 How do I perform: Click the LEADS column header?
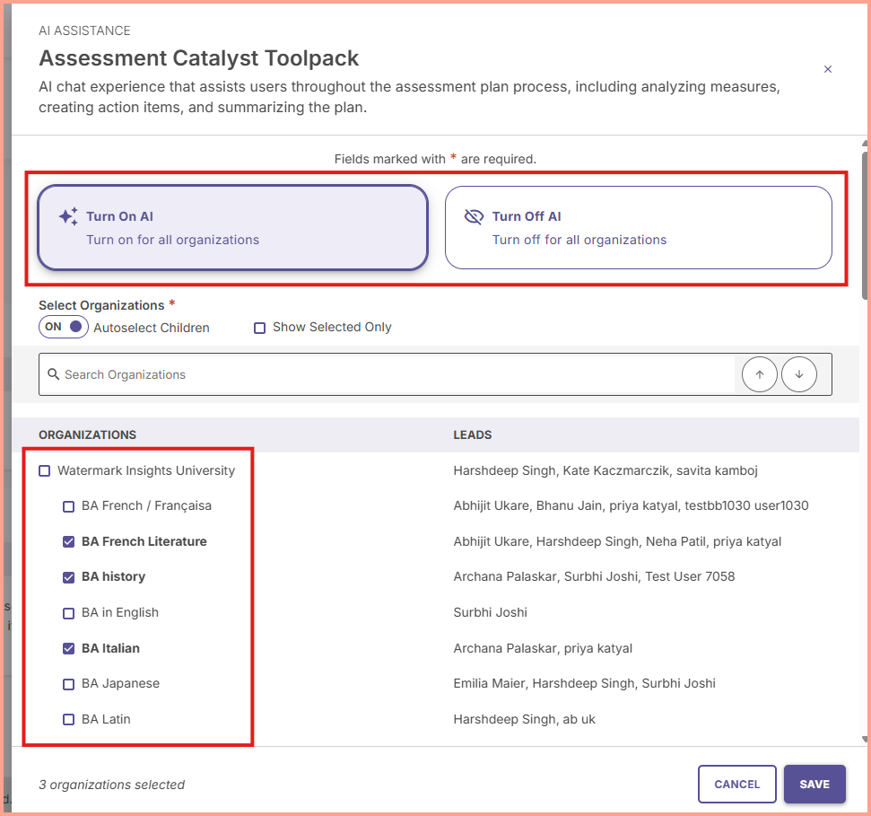(x=472, y=434)
